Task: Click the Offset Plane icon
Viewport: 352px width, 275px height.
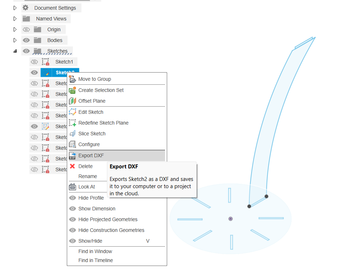Action: coord(72,101)
